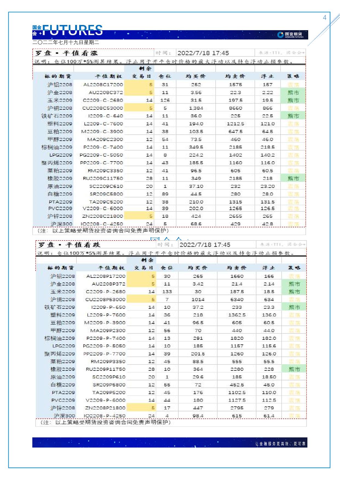Click SC2209P610 cell
Viewport: 340px width, 481px height.
(109, 377)
